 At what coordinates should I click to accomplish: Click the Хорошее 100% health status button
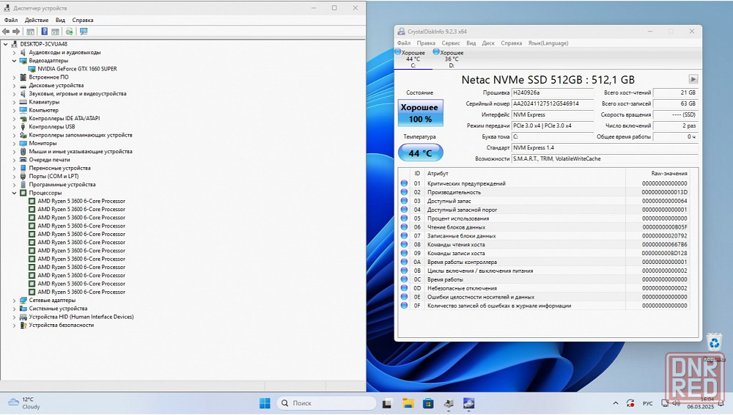pos(420,113)
